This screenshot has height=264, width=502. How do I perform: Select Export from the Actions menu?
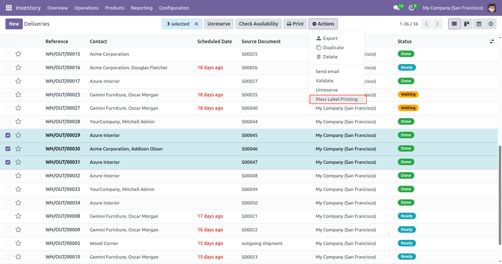coord(330,38)
